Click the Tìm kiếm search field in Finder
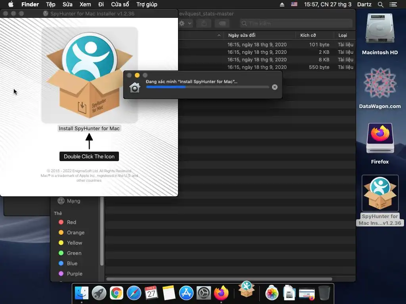Screen dimensions: 406x304 click(296, 23)
